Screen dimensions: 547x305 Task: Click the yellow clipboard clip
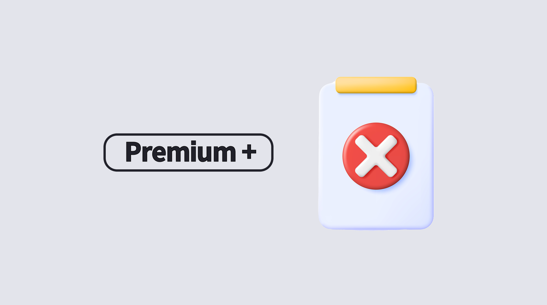(x=376, y=85)
